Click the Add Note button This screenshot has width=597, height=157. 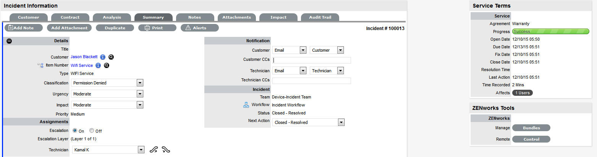(x=24, y=28)
